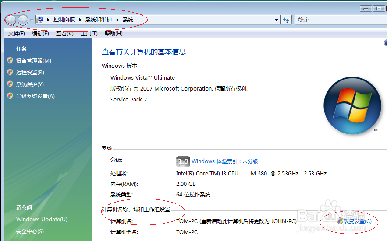The height and width of the screenshot is (241, 387).
Task: Open 远程设置(R) task link
Action: click(30, 73)
